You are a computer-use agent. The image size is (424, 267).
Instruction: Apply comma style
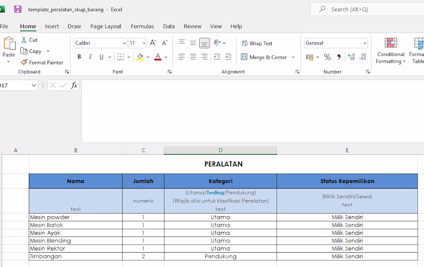pyautogui.click(x=339, y=57)
